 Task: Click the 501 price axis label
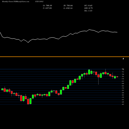click(x=123, y=95)
